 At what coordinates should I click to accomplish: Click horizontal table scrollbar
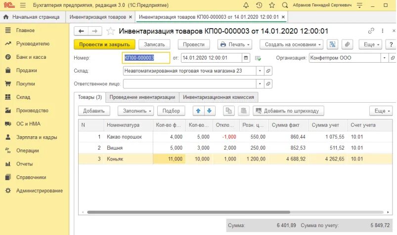[189, 212]
